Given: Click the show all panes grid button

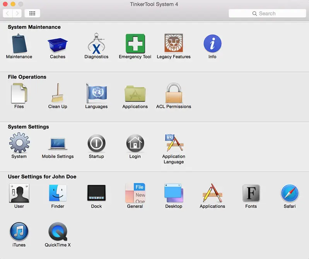Looking at the screenshot, I should [32, 13].
